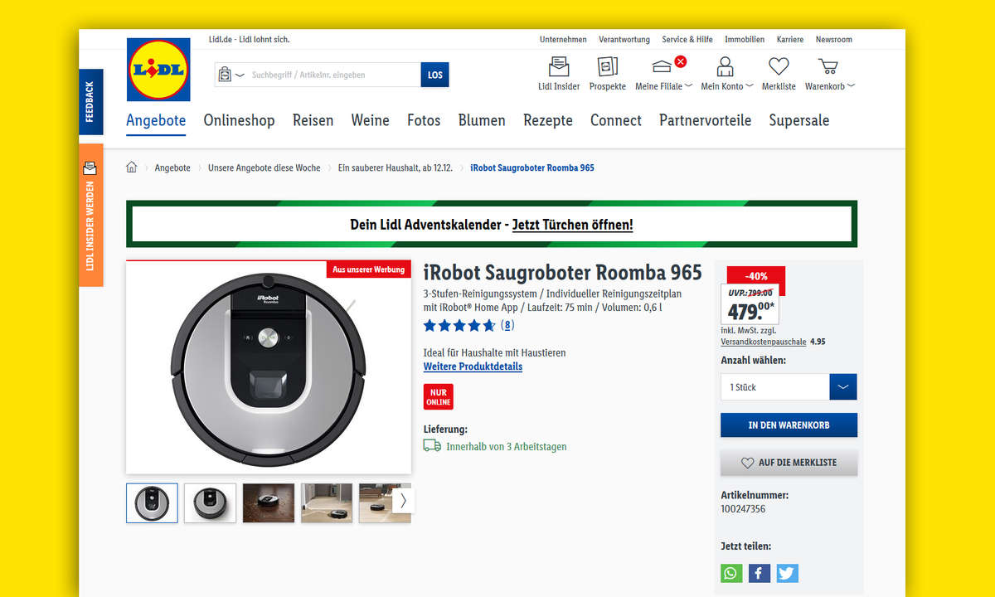Open the Angebote menu
The width and height of the screenshot is (995, 597).
coord(156,120)
